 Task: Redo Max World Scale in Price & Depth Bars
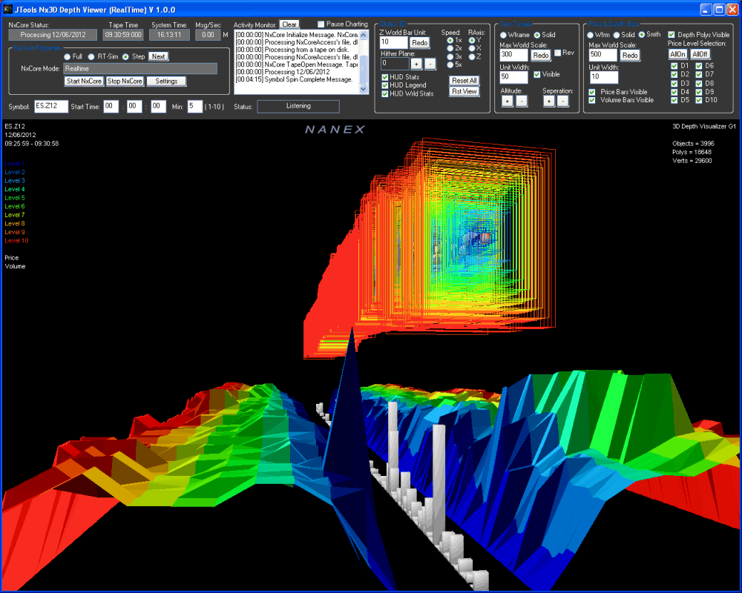[x=630, y=54]
